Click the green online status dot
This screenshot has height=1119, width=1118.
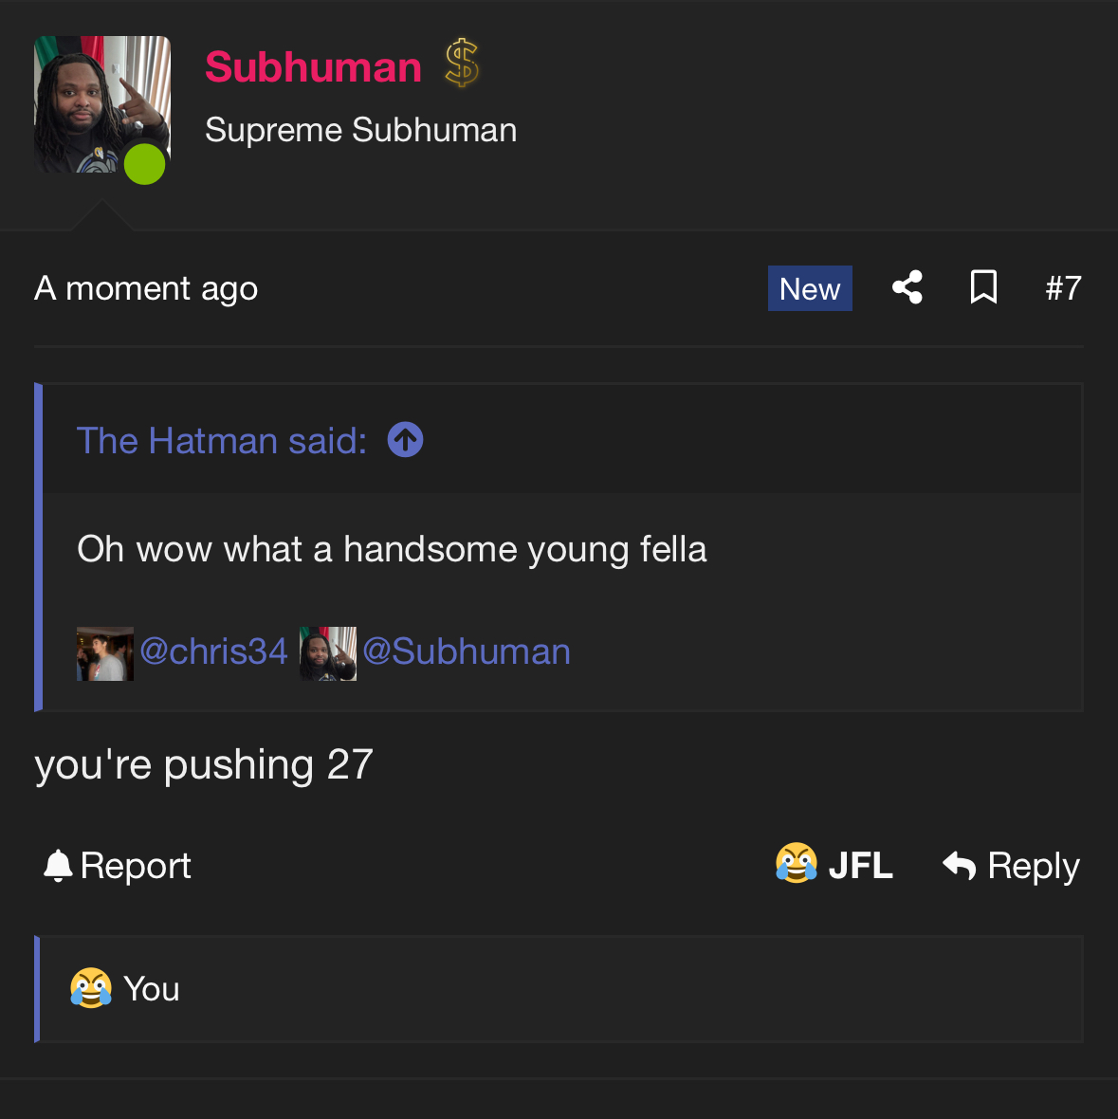click(x=145, y=164)
